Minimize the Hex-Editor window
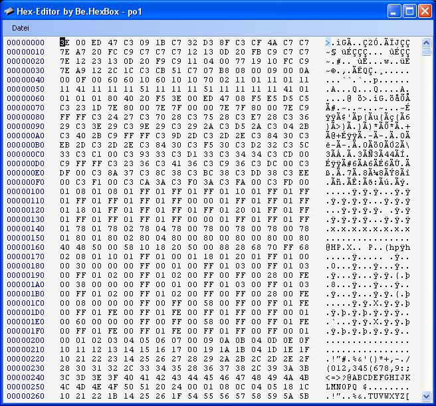Viewport: 436px width, 406px height. (x=394, y=11)
